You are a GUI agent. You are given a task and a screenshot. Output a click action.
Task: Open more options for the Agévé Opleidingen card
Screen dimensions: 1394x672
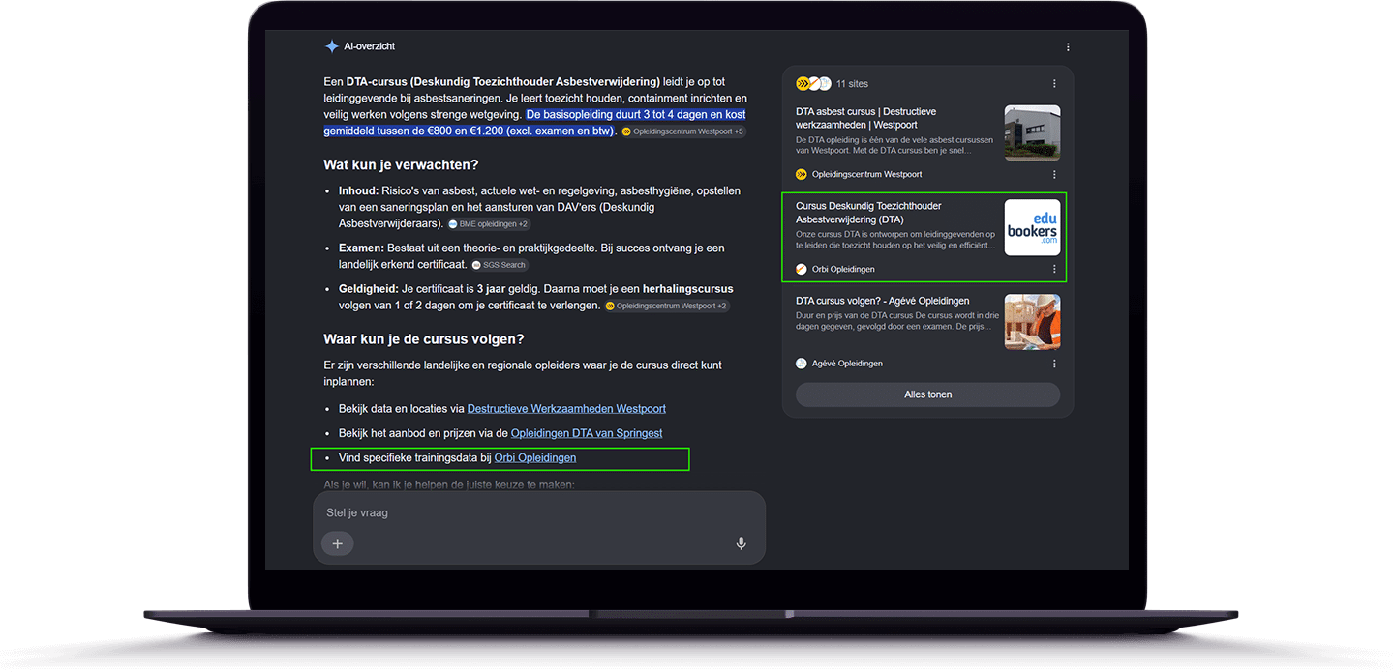1054,364
